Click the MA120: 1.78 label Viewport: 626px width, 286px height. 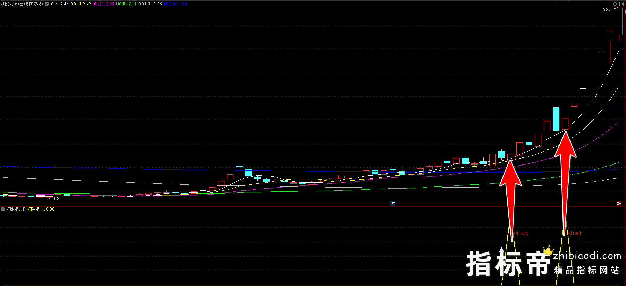click(x=150, y=4)
